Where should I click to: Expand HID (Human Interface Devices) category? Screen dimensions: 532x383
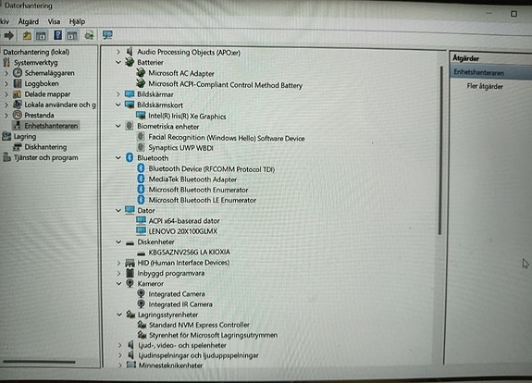point(118,263)
